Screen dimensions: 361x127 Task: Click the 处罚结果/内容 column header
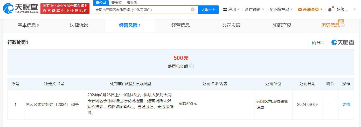tap(215, 84)
